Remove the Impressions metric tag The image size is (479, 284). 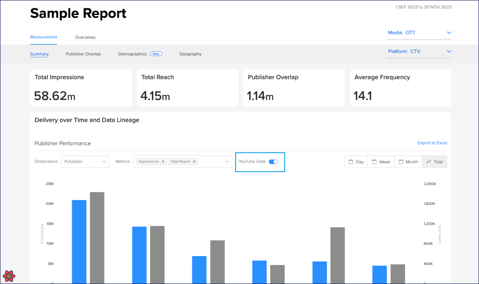[163, 162]
